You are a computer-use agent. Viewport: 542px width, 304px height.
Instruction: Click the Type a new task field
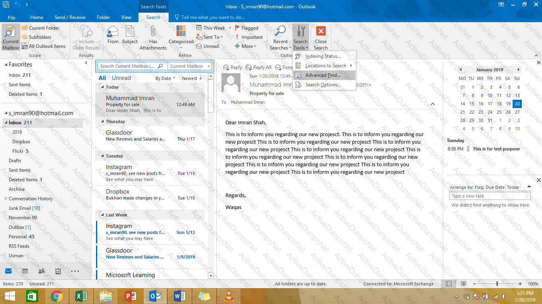point(490,196)
